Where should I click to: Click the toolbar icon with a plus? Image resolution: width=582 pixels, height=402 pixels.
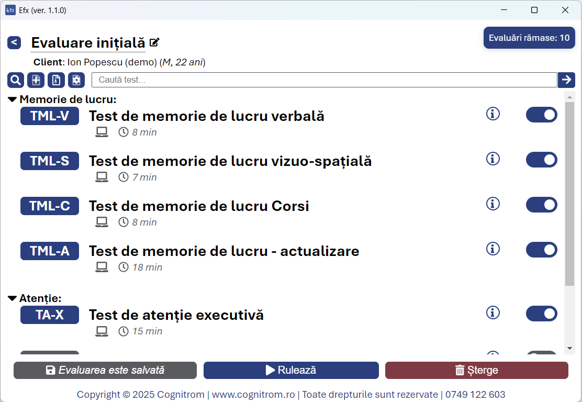(36, 80)
